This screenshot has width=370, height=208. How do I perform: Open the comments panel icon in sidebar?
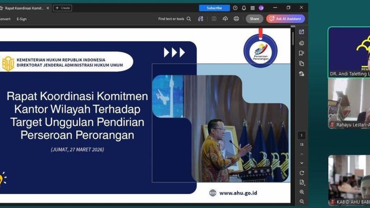(x=302, y=43)
